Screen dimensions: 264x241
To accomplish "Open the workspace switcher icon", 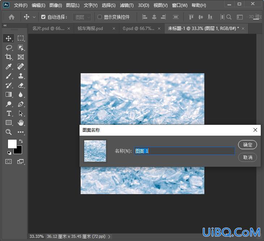I will coord(239,17).
